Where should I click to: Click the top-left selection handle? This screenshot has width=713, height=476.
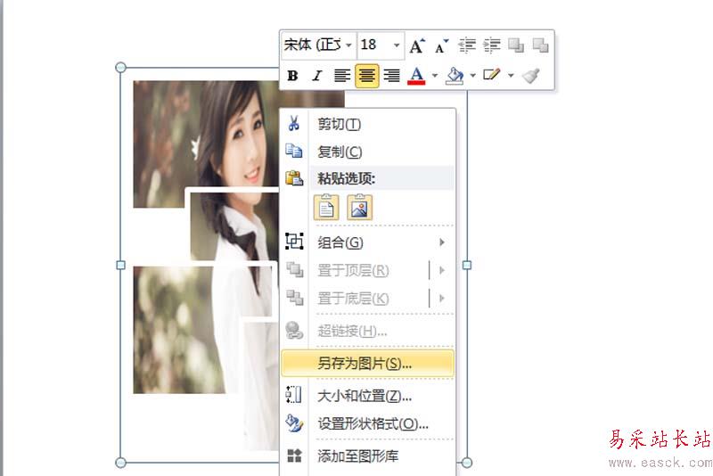tap(120, 68)
